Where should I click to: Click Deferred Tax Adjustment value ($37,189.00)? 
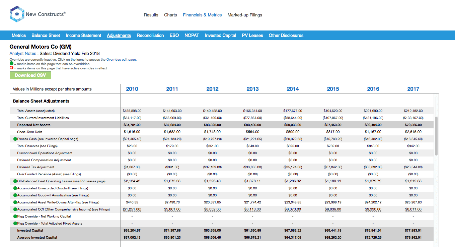(212, 167)
